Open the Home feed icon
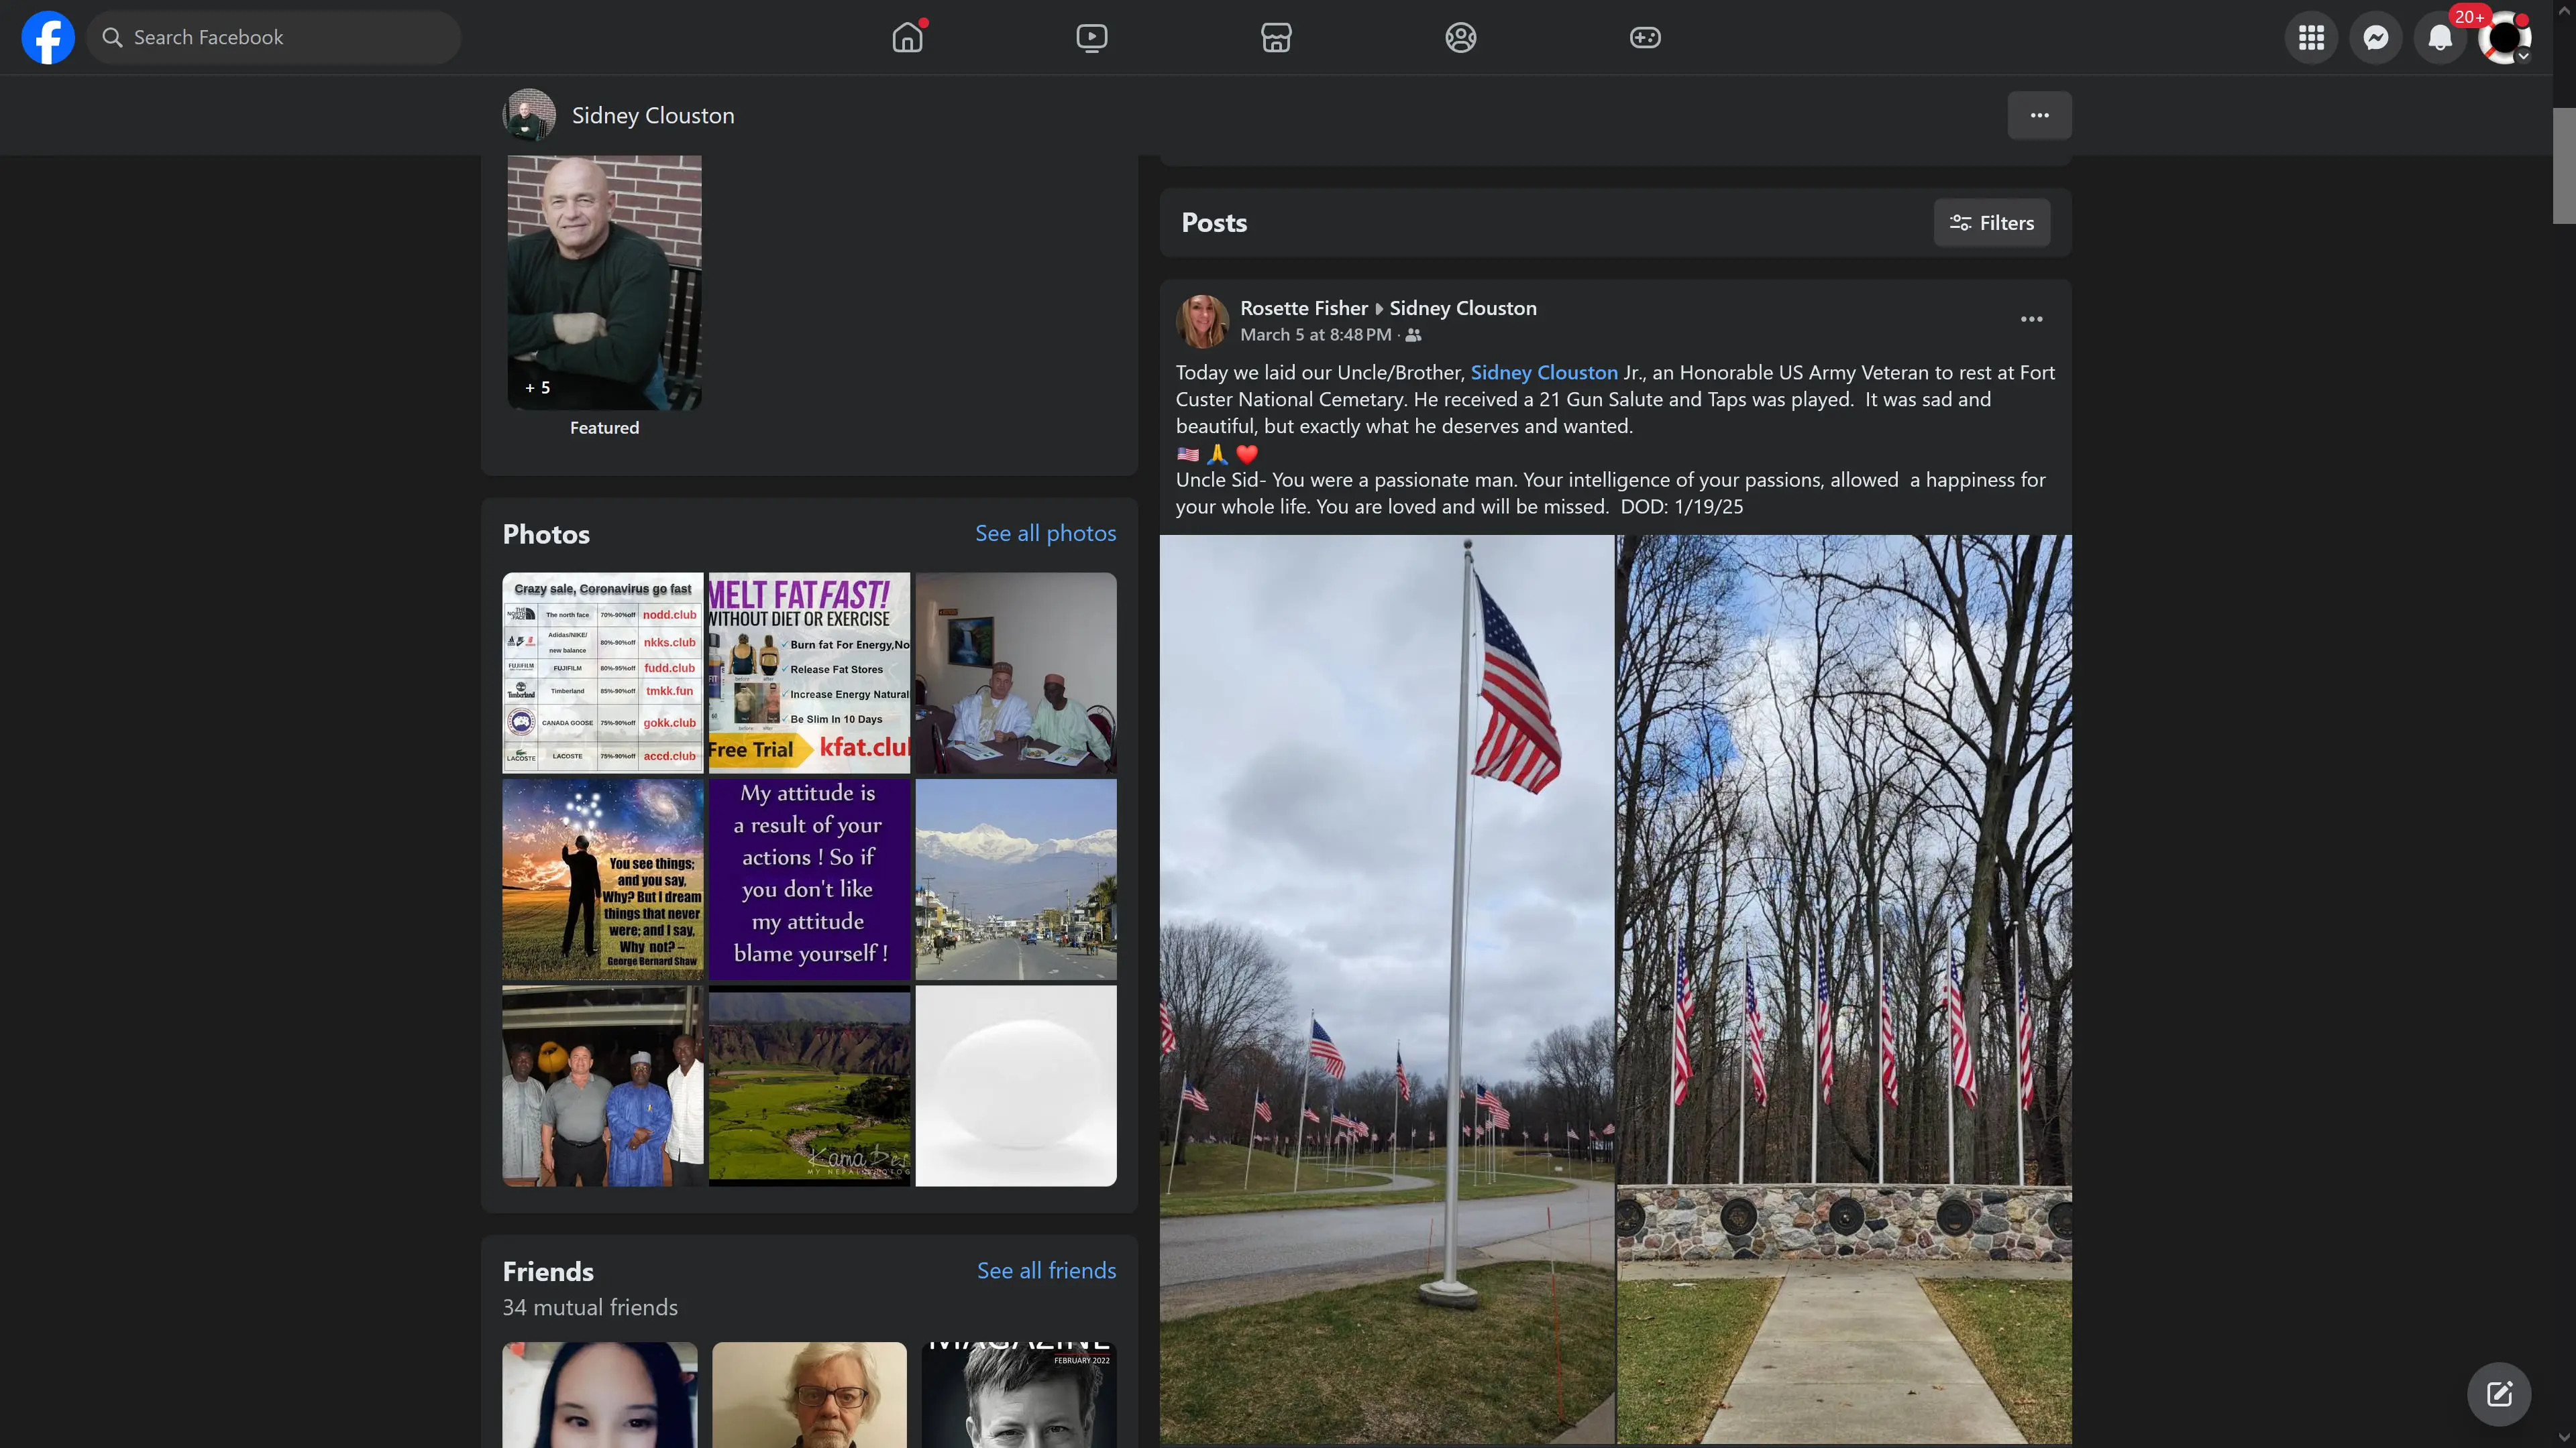Image resolution: width=2576 pixels, height=1448 pixels. 907,37
